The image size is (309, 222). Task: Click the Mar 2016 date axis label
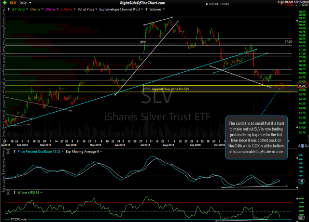click(x=45, y=145)
